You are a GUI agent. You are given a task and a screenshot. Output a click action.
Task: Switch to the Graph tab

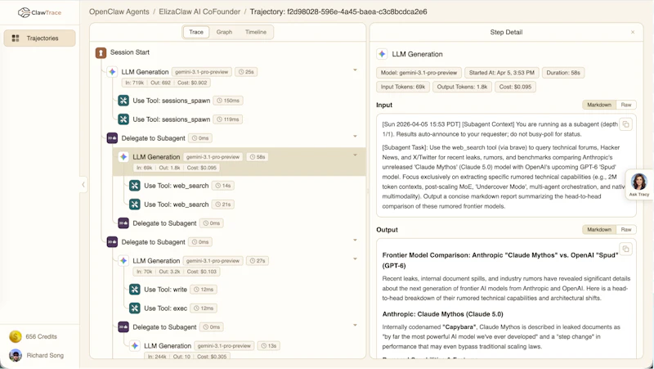pos(224,32)
